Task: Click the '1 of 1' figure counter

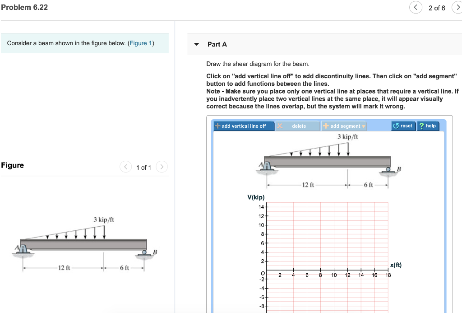Action: click(x=143, y=168)
